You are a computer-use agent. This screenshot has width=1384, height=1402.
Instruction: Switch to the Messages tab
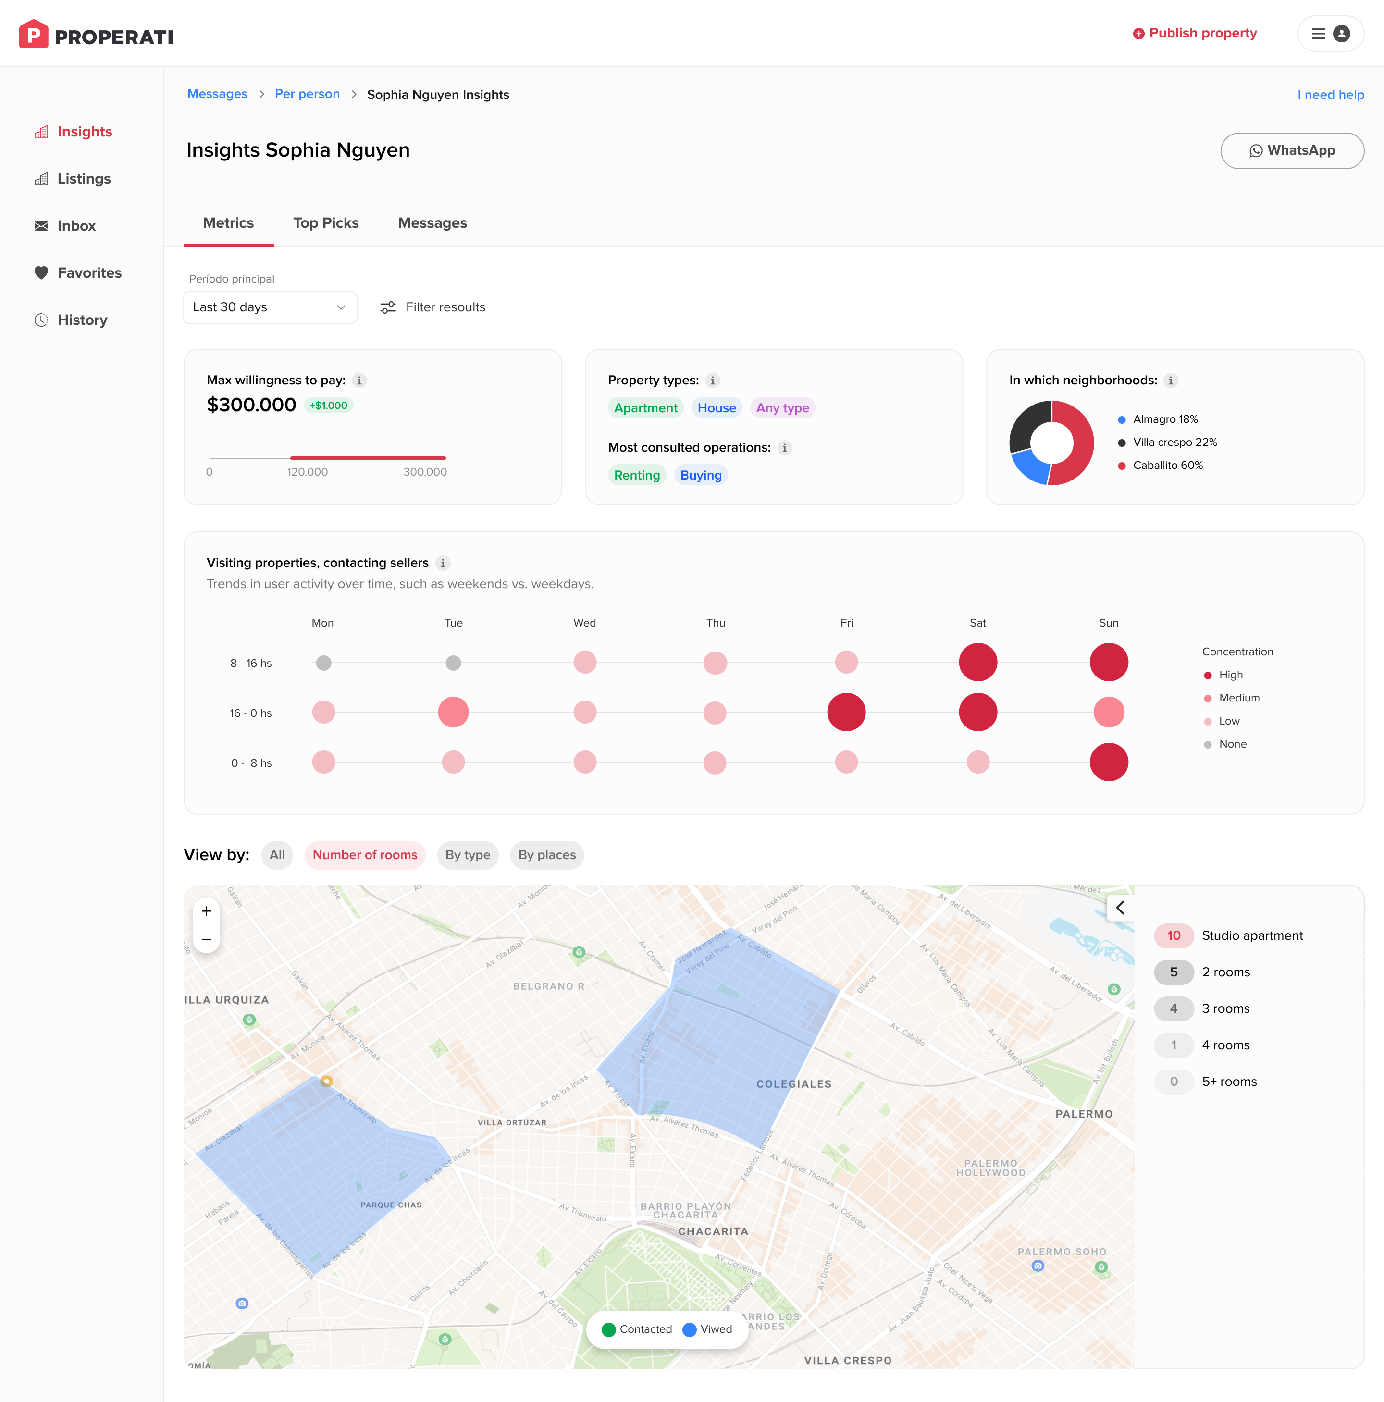(x=432, y=223)
